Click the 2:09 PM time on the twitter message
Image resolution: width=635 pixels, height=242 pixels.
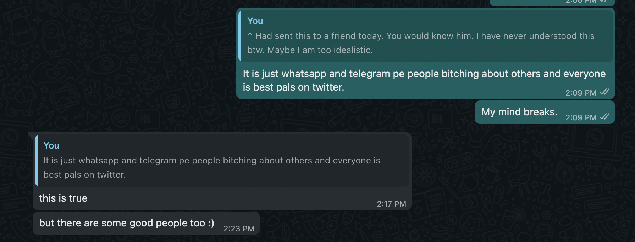coord(581,93)
